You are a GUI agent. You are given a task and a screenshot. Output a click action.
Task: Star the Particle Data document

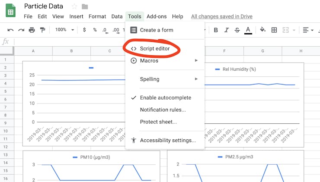point(74,6)
